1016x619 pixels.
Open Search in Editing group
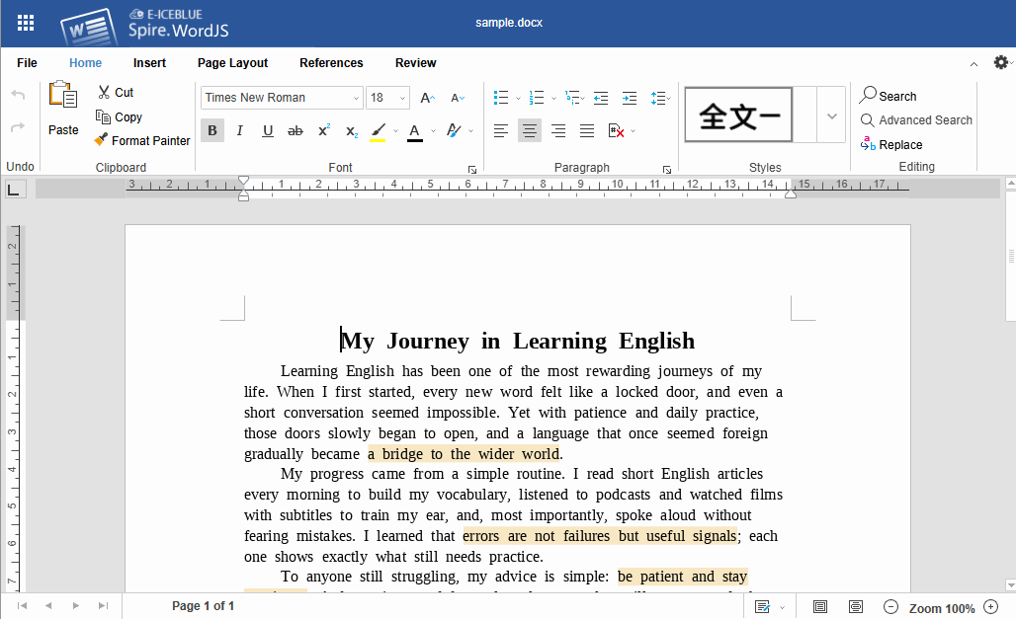click(x=889, y=96)
